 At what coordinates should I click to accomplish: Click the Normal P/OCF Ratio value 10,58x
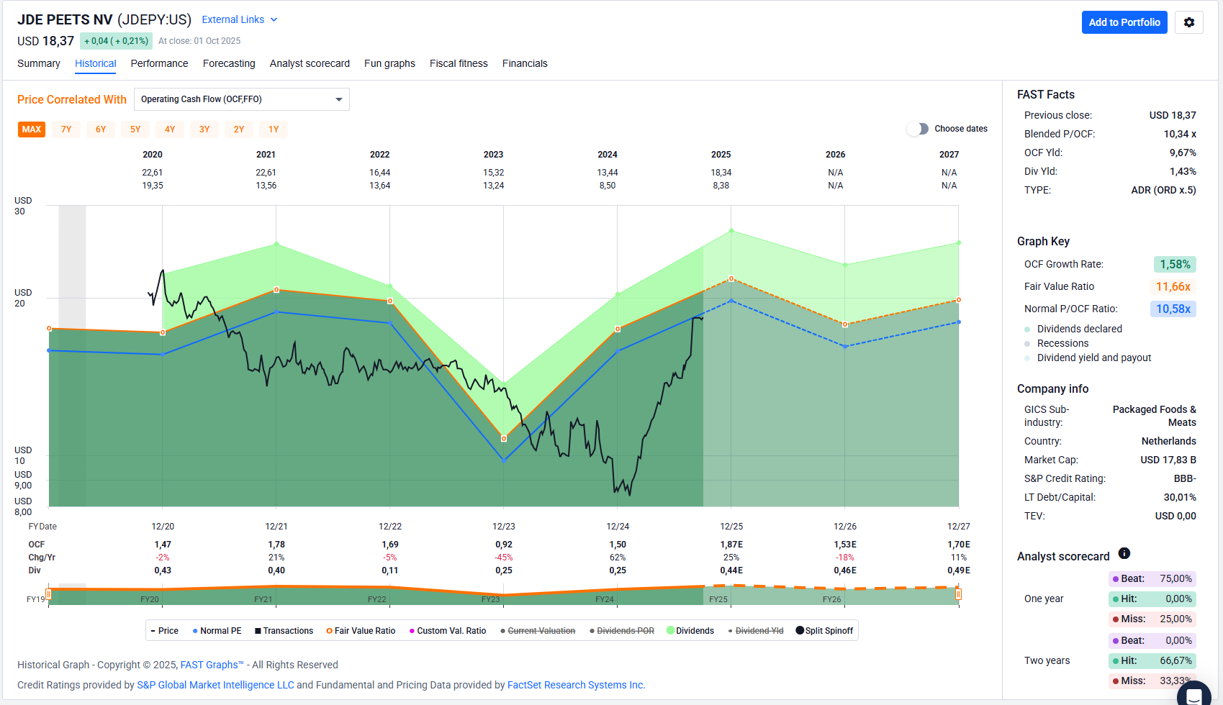pyautogui.click(x=1173, y=309)
